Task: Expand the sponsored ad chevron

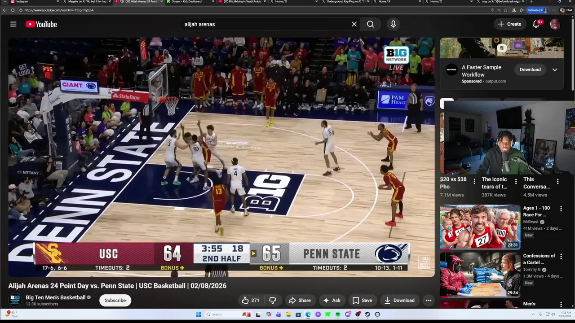Action: (555, 70)
